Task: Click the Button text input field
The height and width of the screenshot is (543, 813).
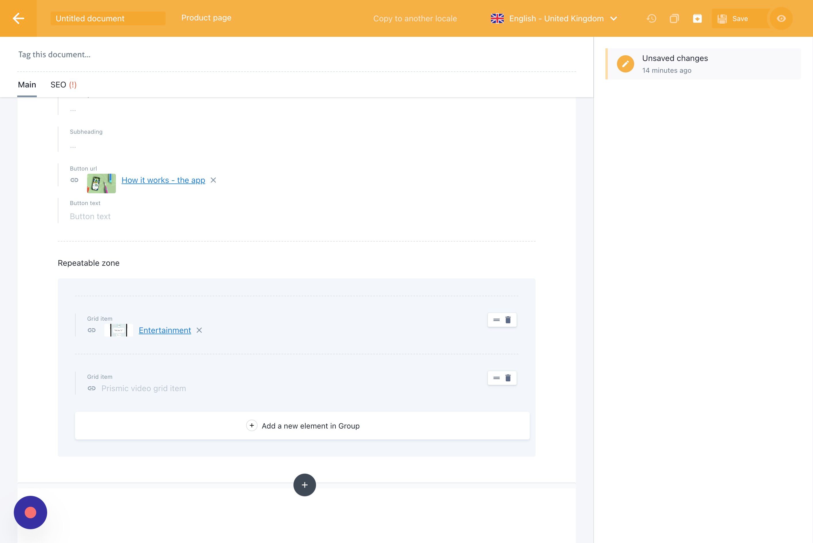Action: 297,217
